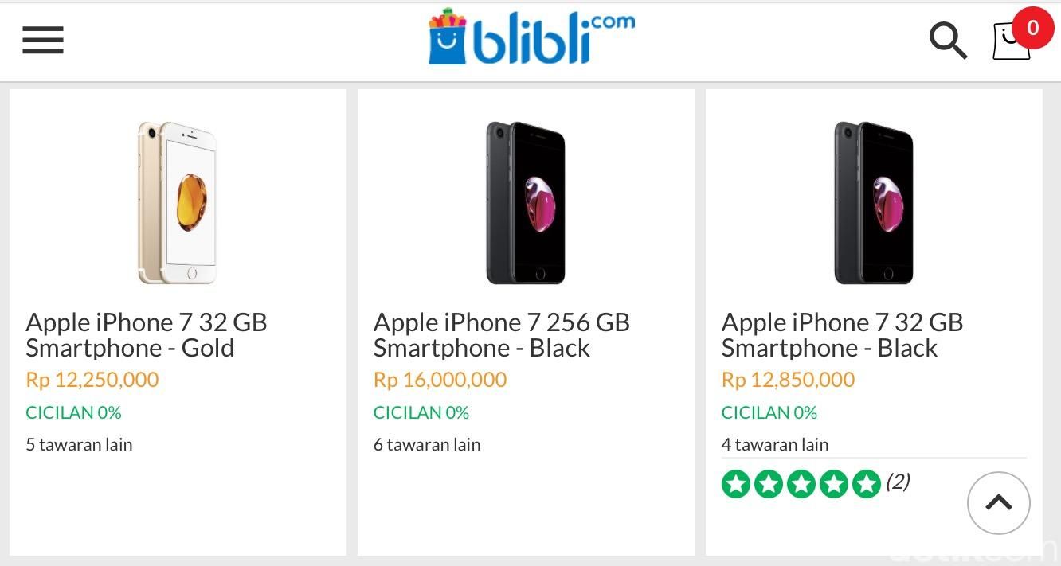View "5 tawaran lain" offers
1061x566 pixels.
click(79, 444)
